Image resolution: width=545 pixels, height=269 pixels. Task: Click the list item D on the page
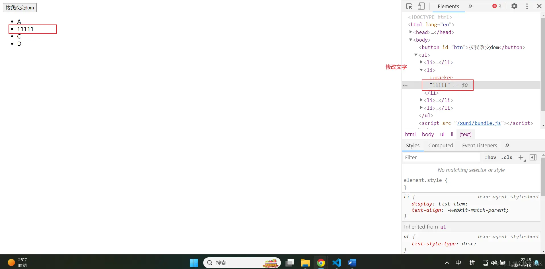(19, 44)
